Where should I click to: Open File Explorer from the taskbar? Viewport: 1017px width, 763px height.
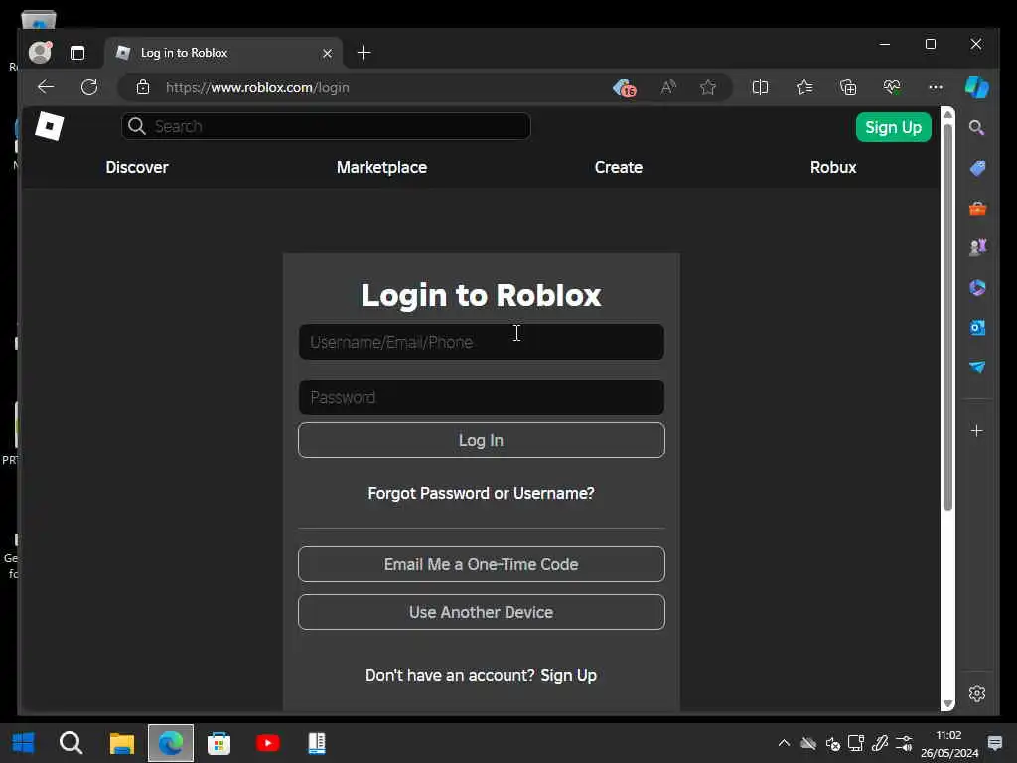point(121,743)
